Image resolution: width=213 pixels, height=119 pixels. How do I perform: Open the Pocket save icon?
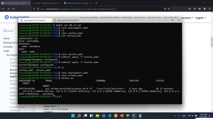pos(190,9)
